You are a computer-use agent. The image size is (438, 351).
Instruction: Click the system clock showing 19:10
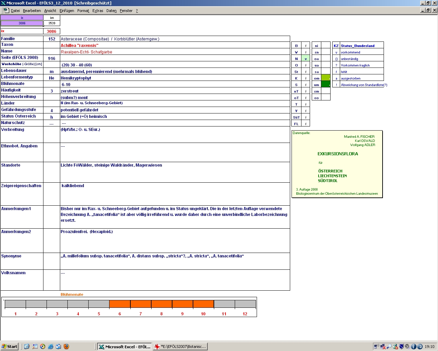coord(429,347)
